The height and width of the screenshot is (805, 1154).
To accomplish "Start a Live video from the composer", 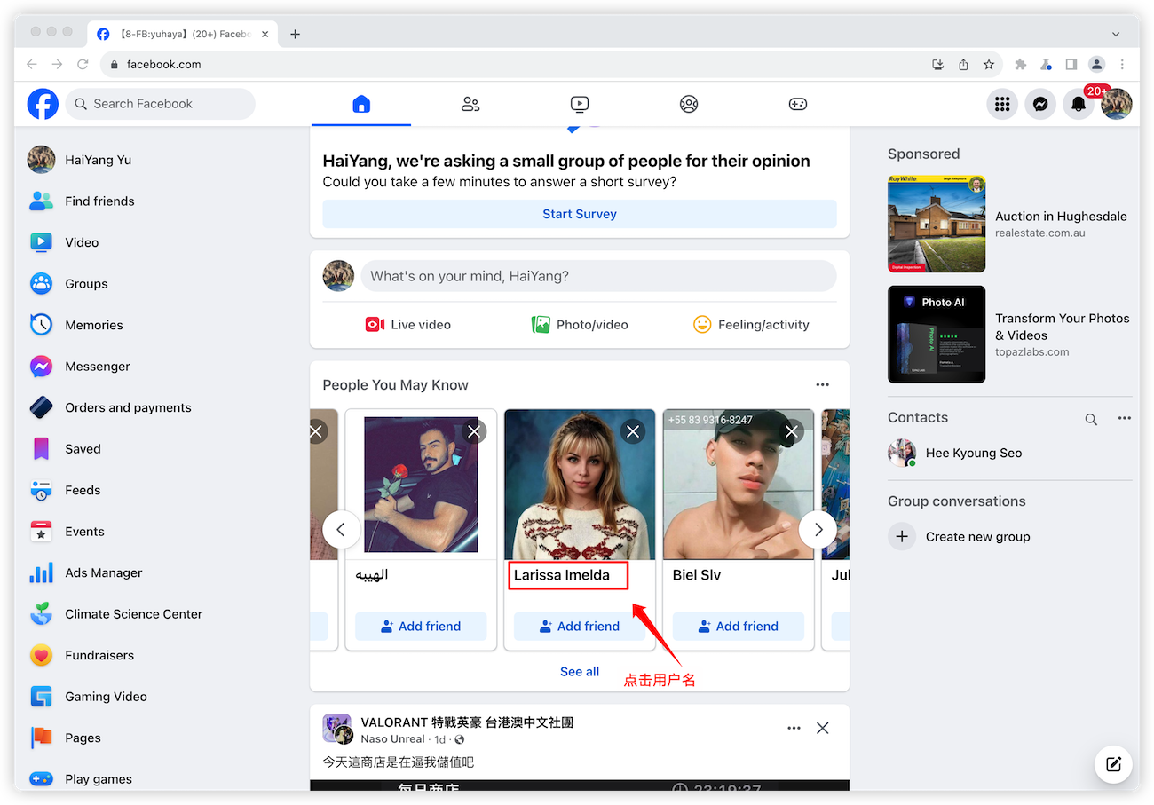I will click(407, 324).
